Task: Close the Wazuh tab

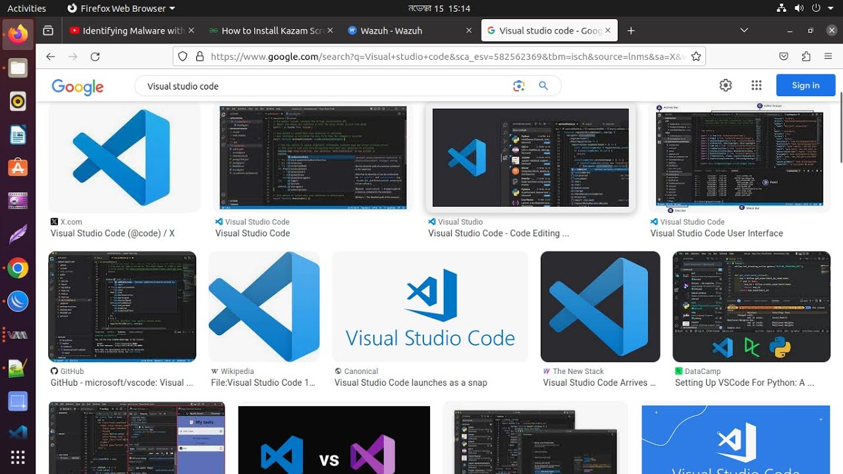Action: pos(469,30)
